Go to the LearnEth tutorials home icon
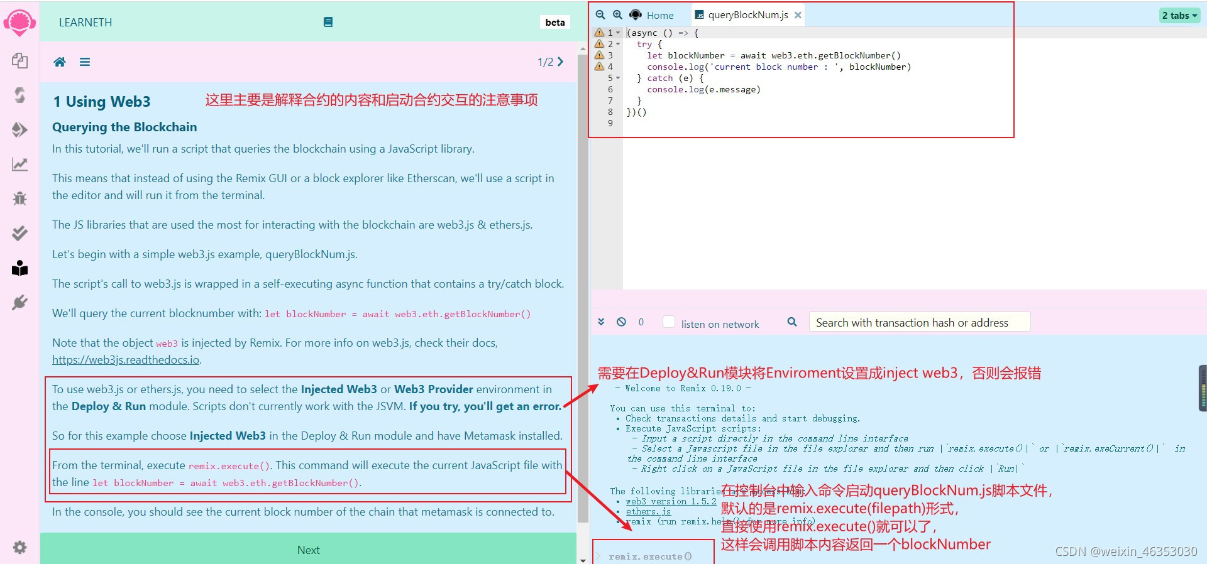Screen dimensions: 1207x564 60,62
